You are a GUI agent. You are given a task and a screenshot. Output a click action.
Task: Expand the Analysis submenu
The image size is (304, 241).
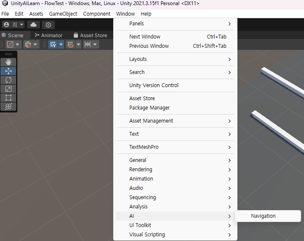coord(175,207)
